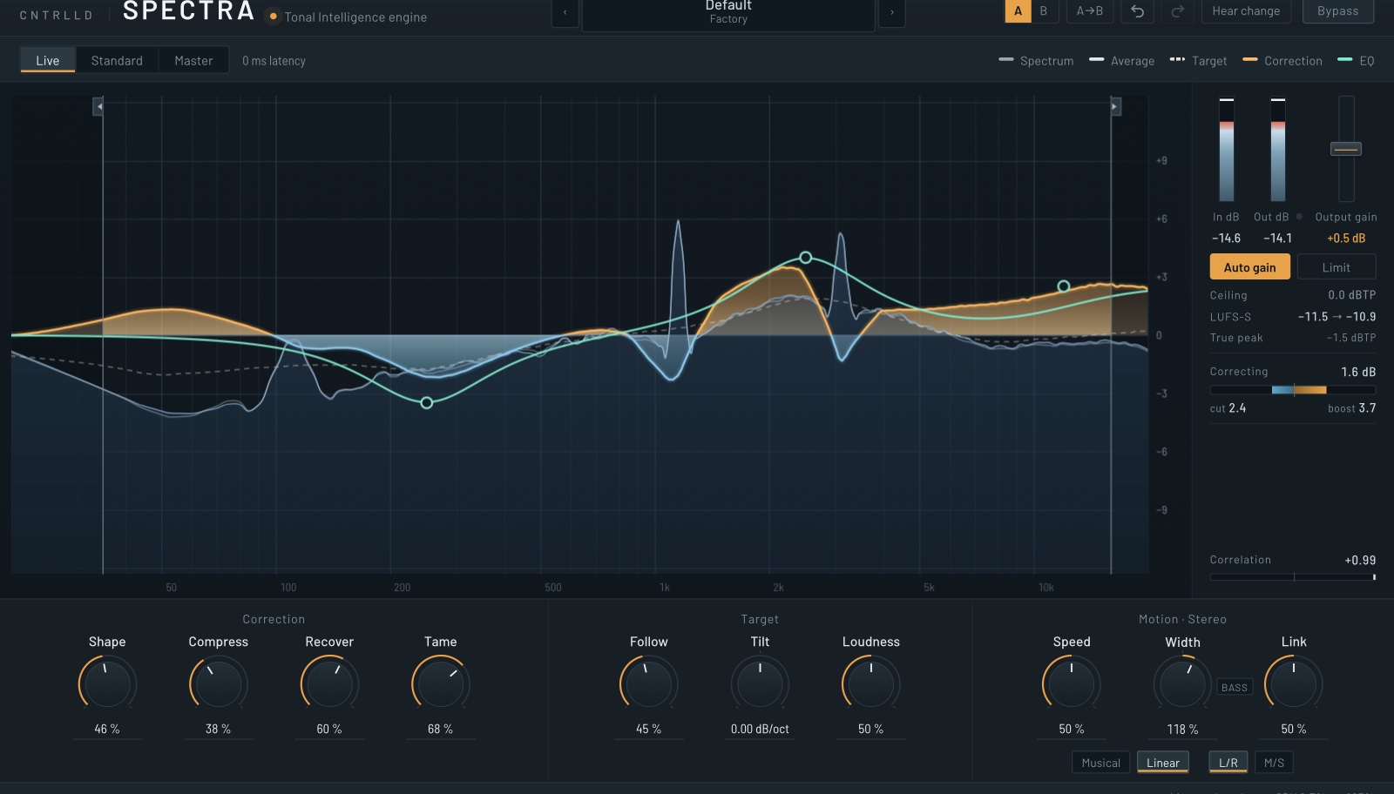Click the Width knob
Image resolution: width=1394 pixels, height=794 pixels.
click(x=1182, y=683)
